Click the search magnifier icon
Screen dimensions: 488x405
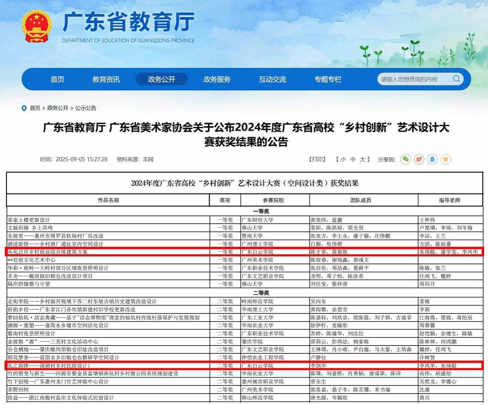456,79
